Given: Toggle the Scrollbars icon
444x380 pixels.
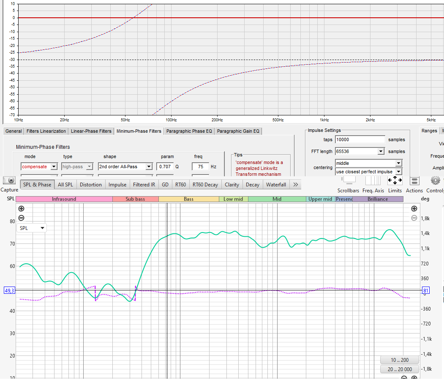Looking at the screenshot, I should click(x=348, y=181).
